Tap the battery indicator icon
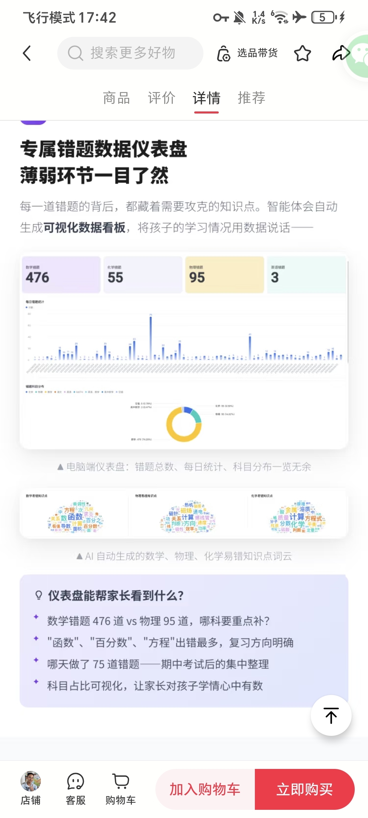This screenshot has width=368, height=818. pos(324,17)
